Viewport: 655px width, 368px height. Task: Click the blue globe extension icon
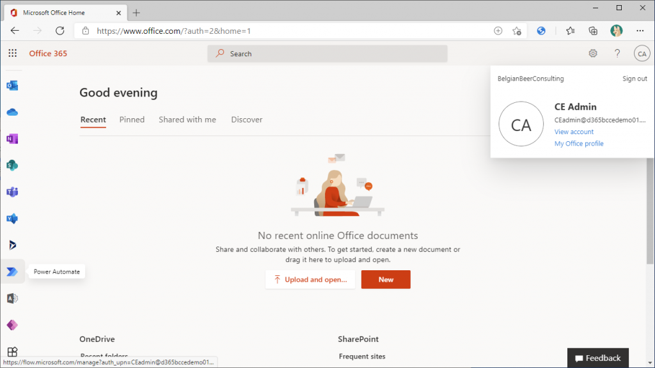pyautogui.click(x=541, y=31)
